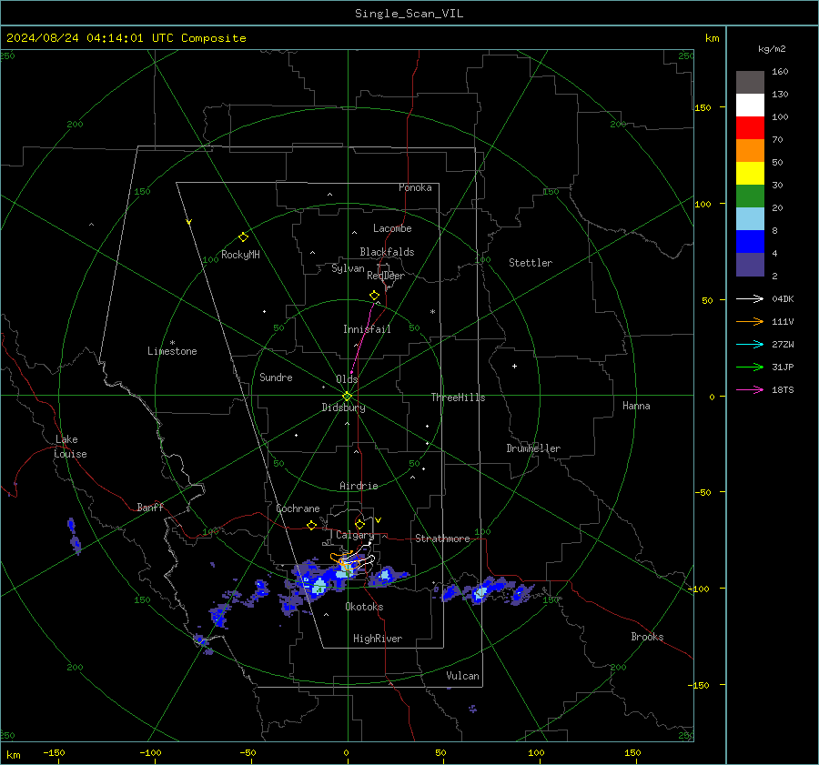Click the Single_Scan_VIL title text
The height and width of the screenshot is (765, 819).
point(409,14)
